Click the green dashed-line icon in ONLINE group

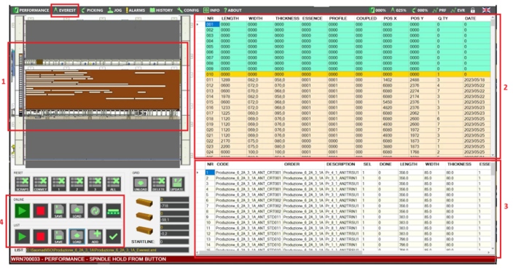pos(113,211)
